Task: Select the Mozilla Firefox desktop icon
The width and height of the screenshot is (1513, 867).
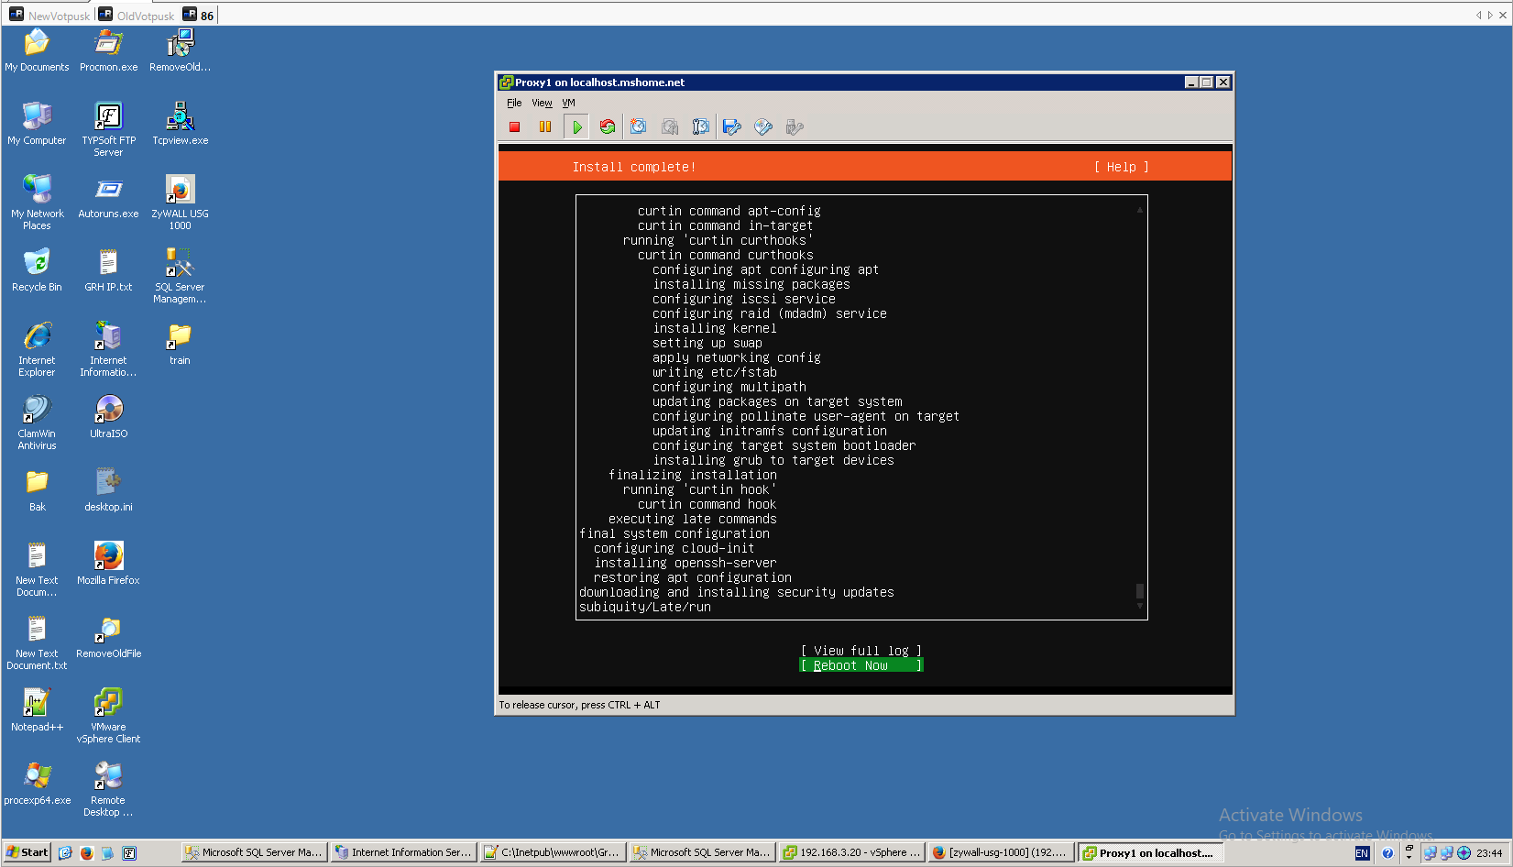Action: (x=109, y=564)
